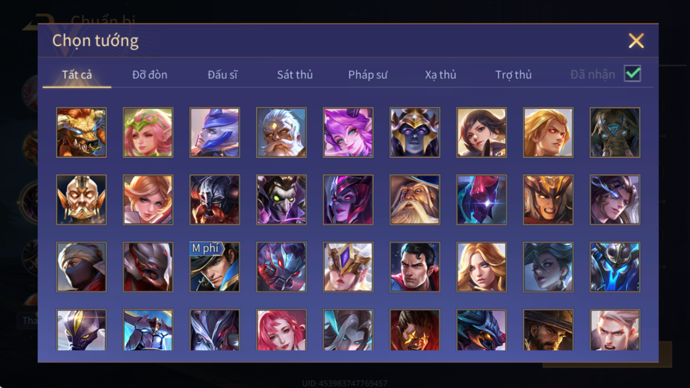The height and width of the screenshot is (388, 690).
Task: Select the Superman hero portrait
Action: (x=415, y=267)
